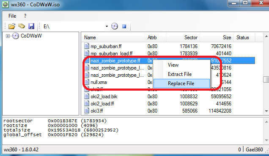269x156 pixels.
Task: Minimize the wx360 window
Action: (x=234, y=3)
